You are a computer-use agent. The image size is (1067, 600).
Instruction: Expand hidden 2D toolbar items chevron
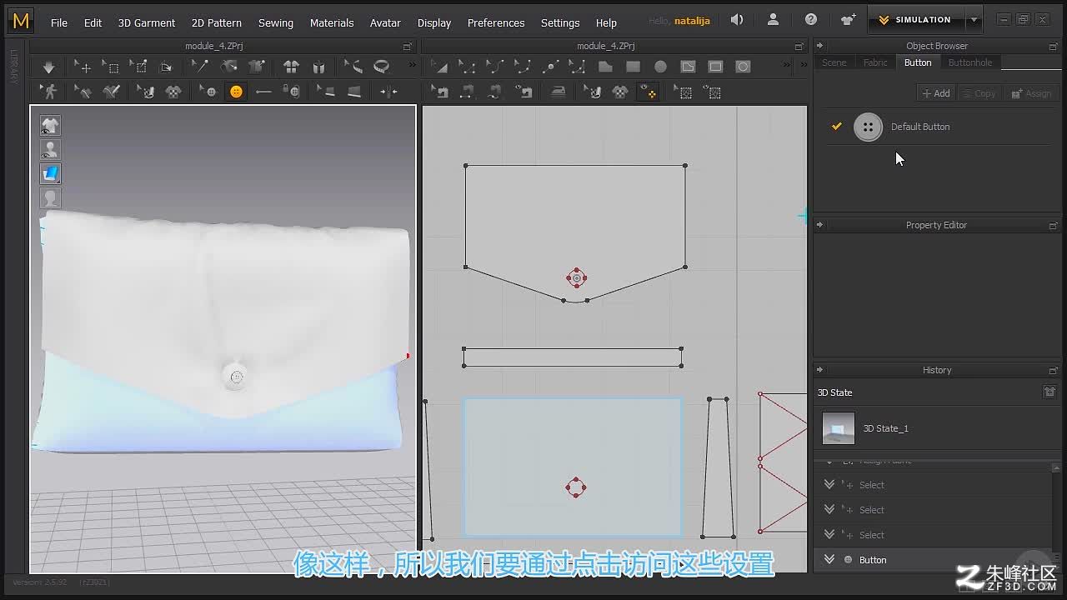tap(786, 65)
